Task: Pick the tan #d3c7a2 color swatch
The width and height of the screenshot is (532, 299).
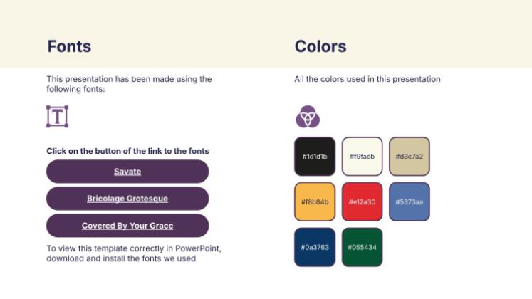Action: pyautogui.click(x=409, y=156)
